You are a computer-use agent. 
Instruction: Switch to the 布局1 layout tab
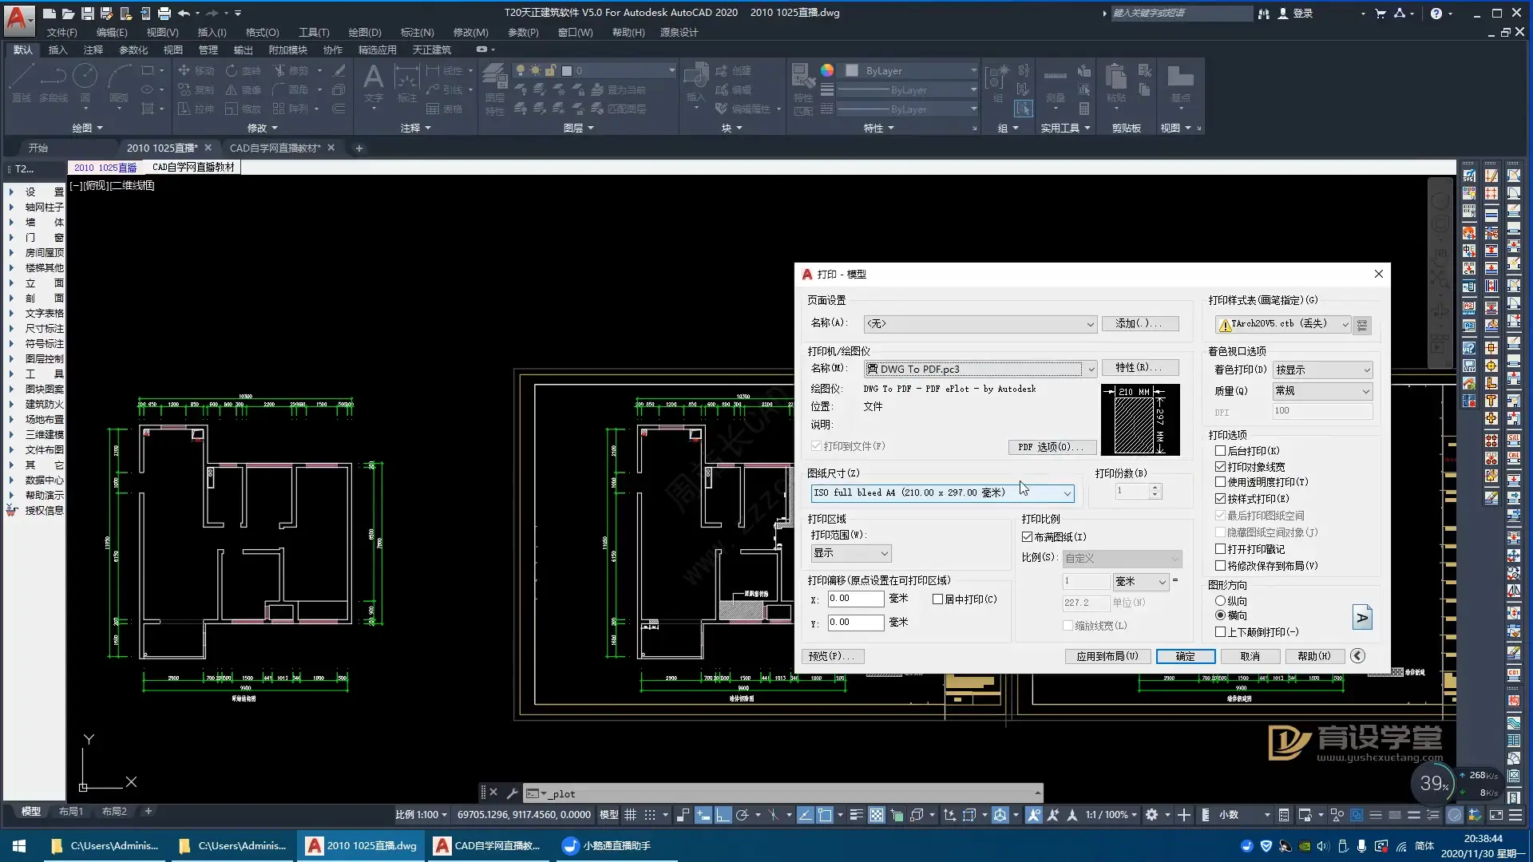click(x=70, y=812)
